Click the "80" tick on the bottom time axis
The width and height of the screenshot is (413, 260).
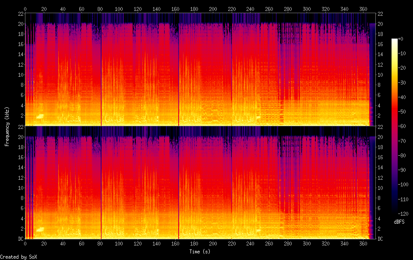[100, 244]
